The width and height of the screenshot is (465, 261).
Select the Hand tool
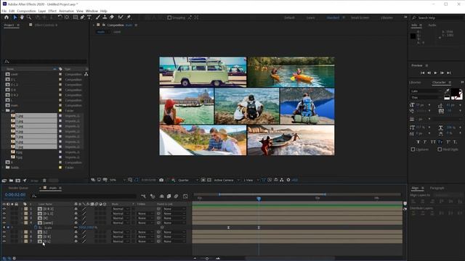[22, 17]
